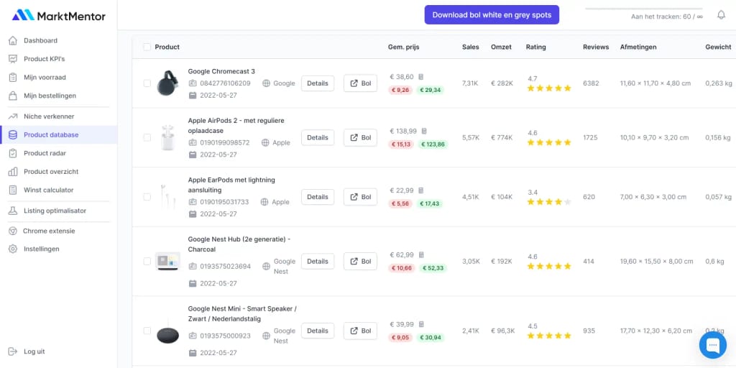Click the Google Nest Mini product title
The height and width of the screenshot is (368, 736).
pyautogui.click(x=242, y=313)
